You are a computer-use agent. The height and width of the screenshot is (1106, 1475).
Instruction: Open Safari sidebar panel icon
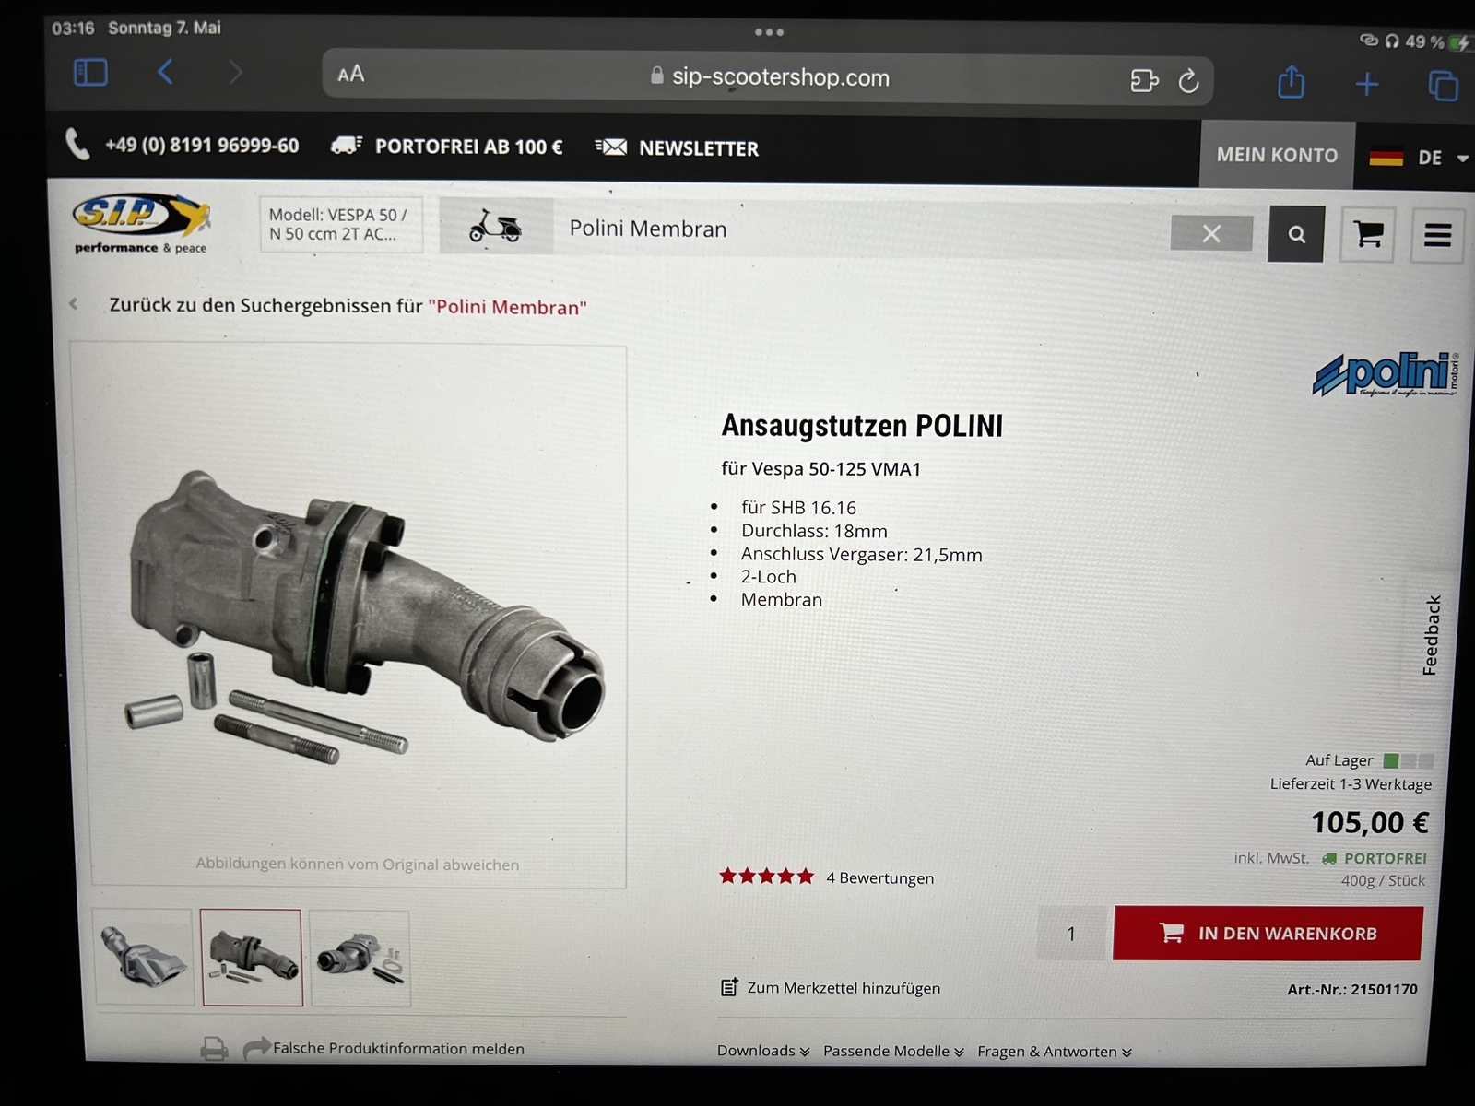pos(90,72)
